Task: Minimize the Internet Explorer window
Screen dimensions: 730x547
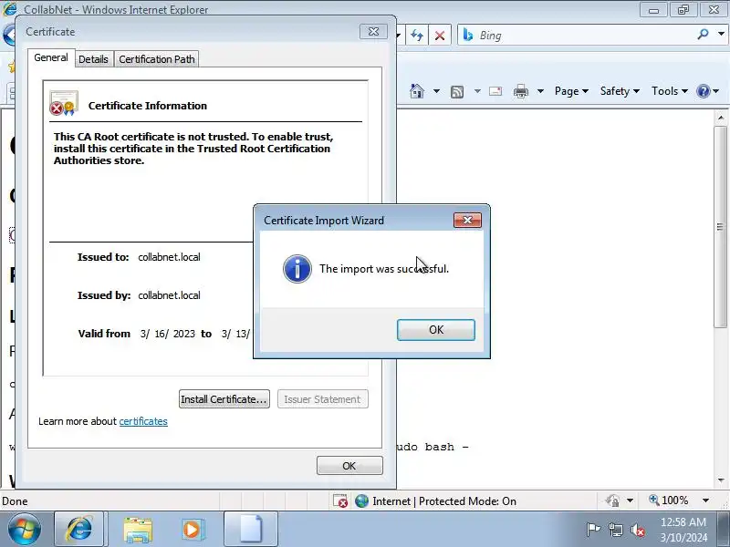Action: [x=653, y=9]
